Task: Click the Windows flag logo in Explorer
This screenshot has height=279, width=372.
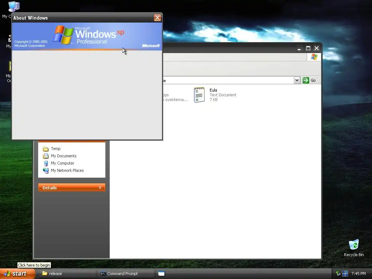Action: pyautogui.click(x=314, y=57)
